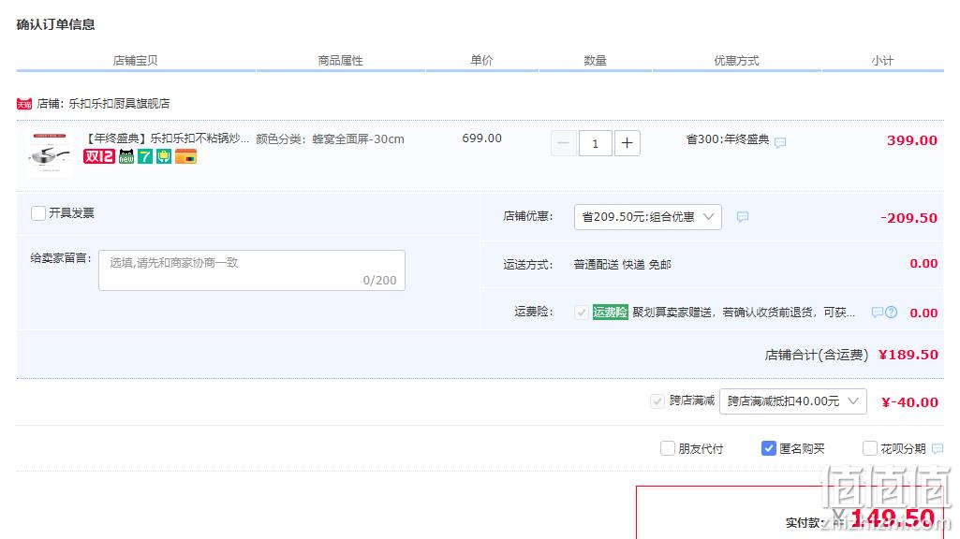Click the 确认订单信息 heading
The image size is (960, 539).
pos(55,24)
